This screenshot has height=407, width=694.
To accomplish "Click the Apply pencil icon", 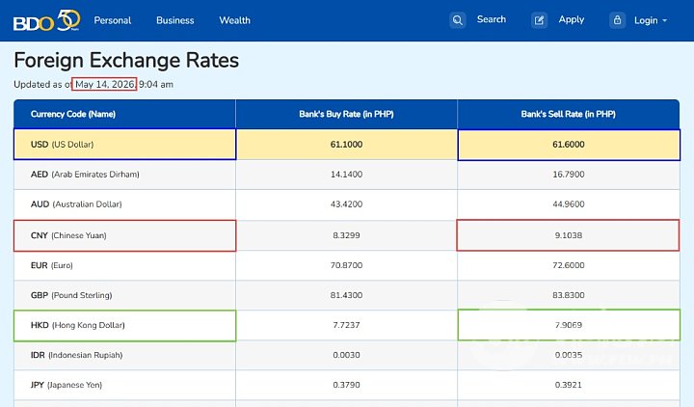I will (x=539, y=20).
